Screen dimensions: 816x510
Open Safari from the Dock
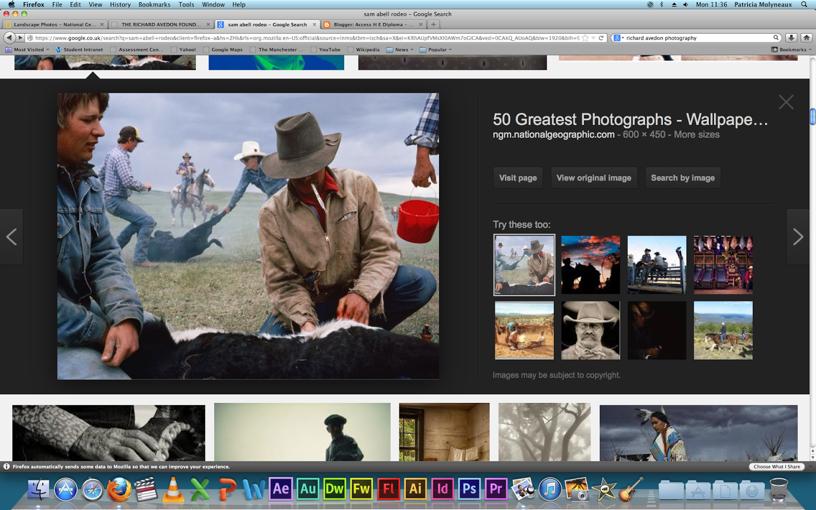pos(92,490)
